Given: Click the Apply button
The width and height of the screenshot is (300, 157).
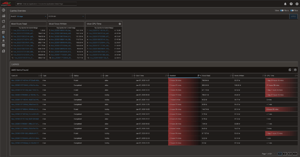Looking at the screenshot, I should (293, 16).
